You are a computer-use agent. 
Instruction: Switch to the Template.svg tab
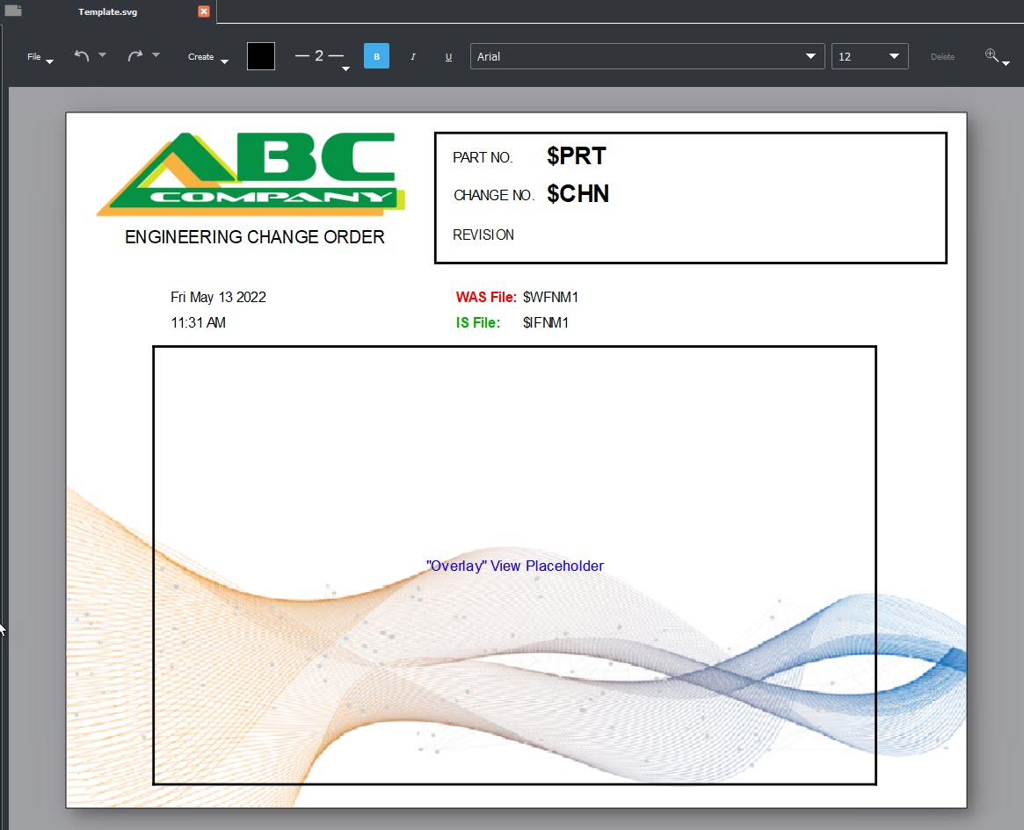[x=107, y=11]
